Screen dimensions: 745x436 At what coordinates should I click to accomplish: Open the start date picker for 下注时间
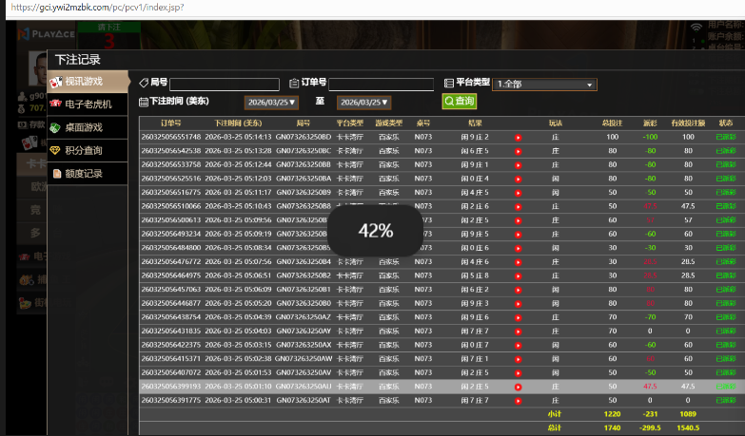pyautogui.click(x=270, y=102)
